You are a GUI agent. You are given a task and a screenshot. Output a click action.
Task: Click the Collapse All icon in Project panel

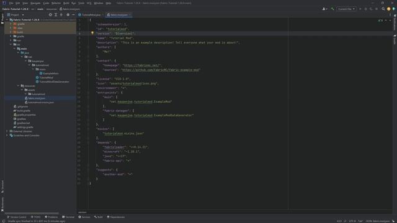[61, 15]
